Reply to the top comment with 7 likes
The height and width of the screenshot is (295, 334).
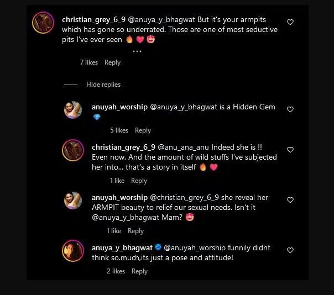[x=112, y=62]
